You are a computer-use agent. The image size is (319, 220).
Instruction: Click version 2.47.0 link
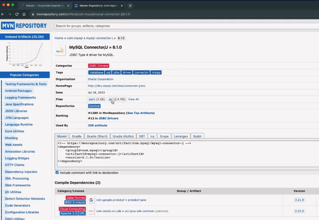(x=299, y=211)
